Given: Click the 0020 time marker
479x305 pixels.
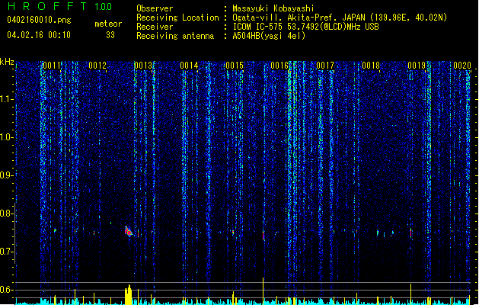Looking at the screenshot, I should click(462, 66).
